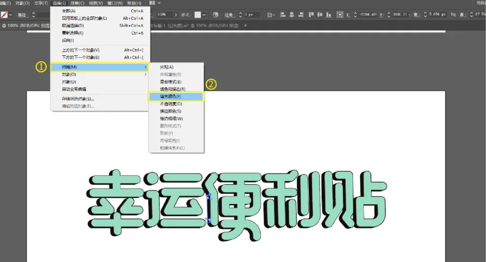486x262 pixels.
Task: Open the 样式 style dropdown arrow
Action: tap(204, 14)
